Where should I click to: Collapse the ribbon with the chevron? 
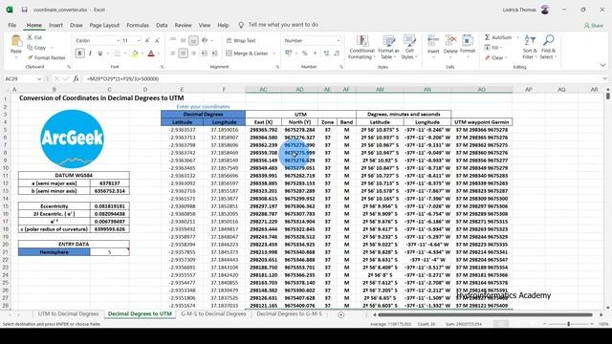click(x=602, y=65)
